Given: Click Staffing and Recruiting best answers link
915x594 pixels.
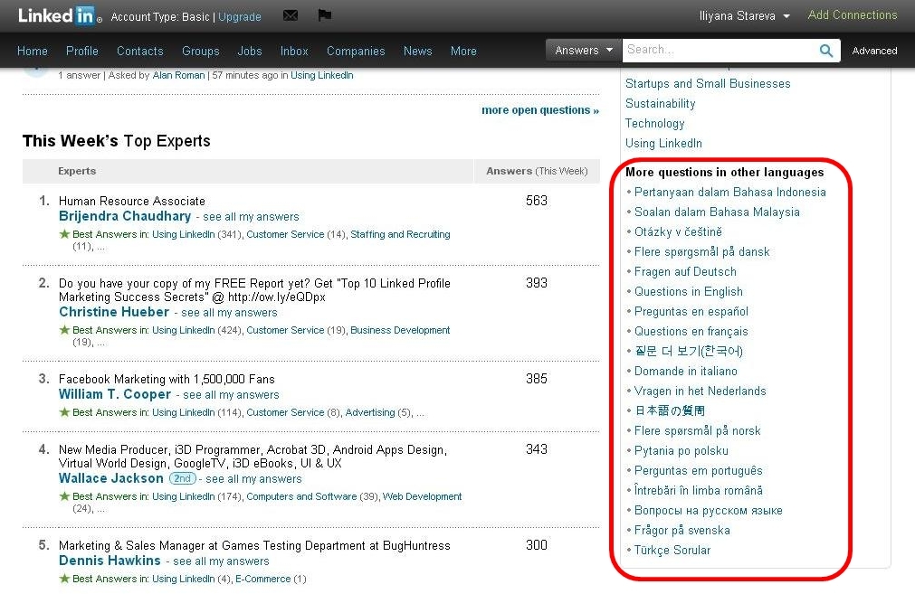Looking at the screenshot, I should (x=400, y=234).
